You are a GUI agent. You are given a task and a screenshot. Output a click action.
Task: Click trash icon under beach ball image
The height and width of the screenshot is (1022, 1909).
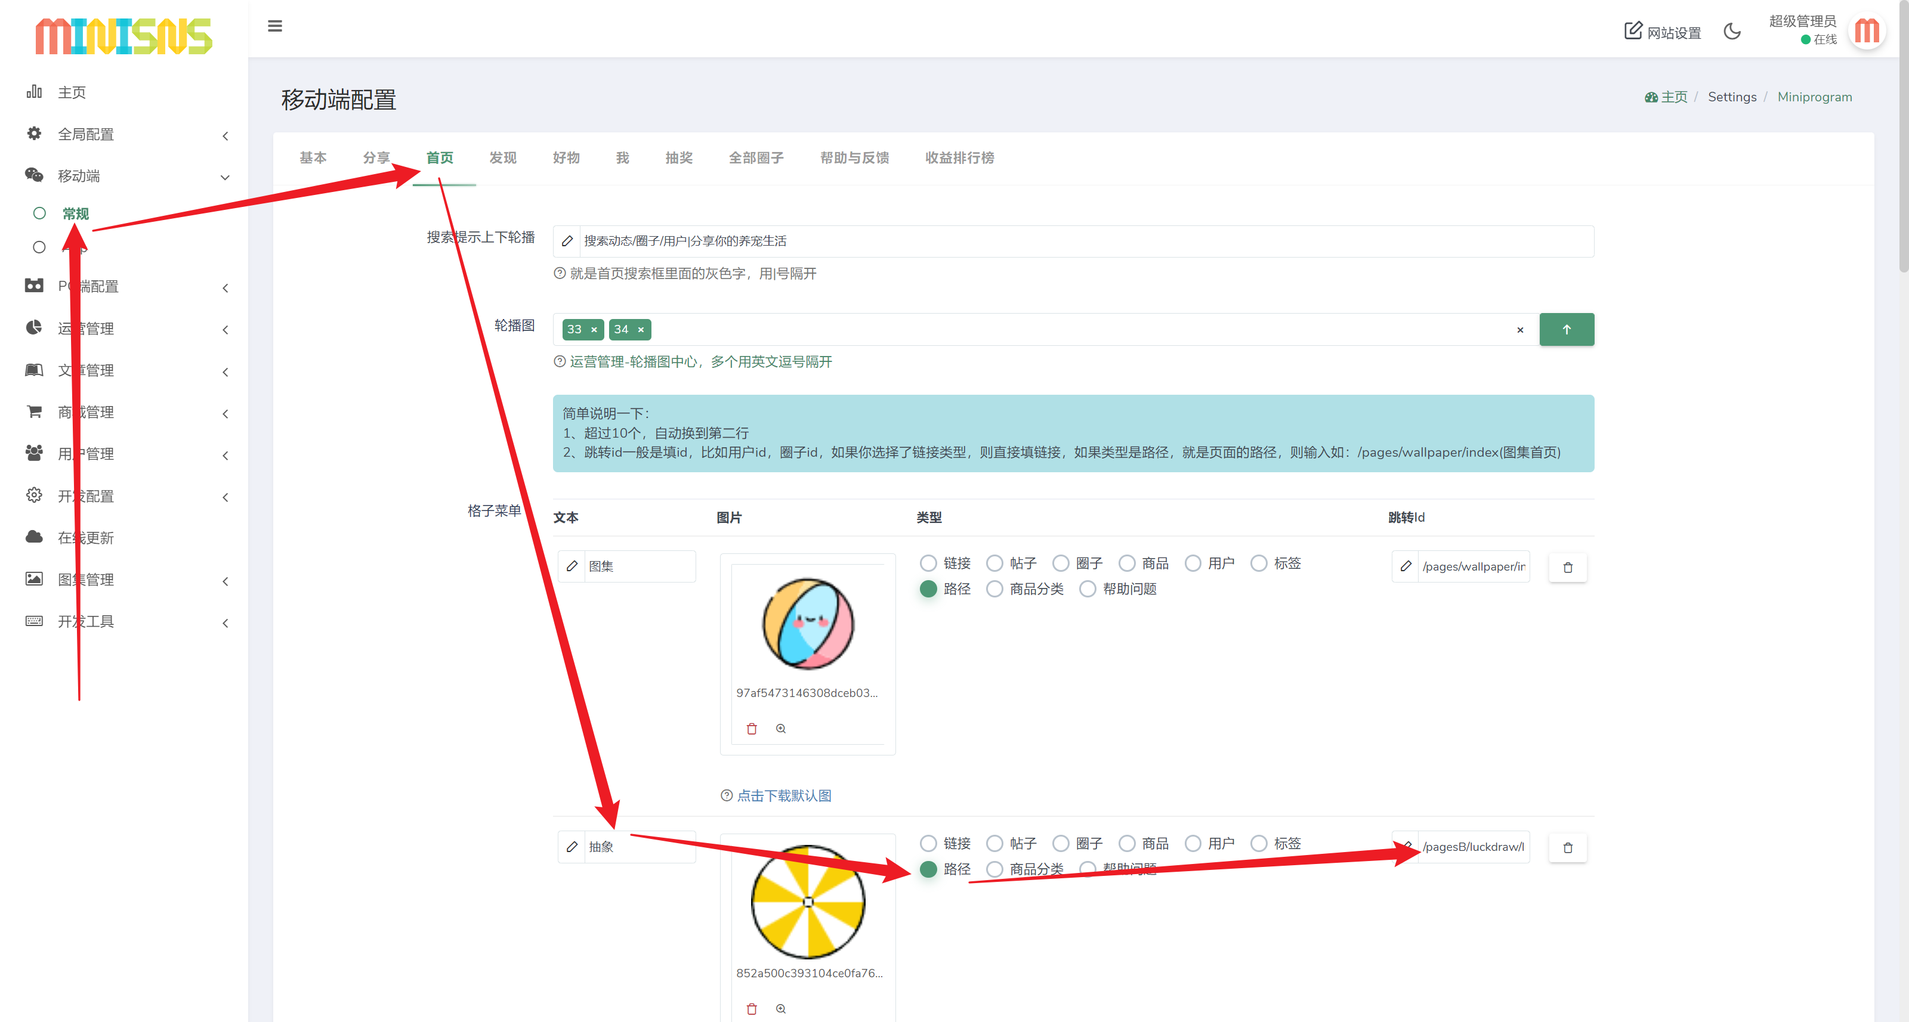tap(752, 729)
